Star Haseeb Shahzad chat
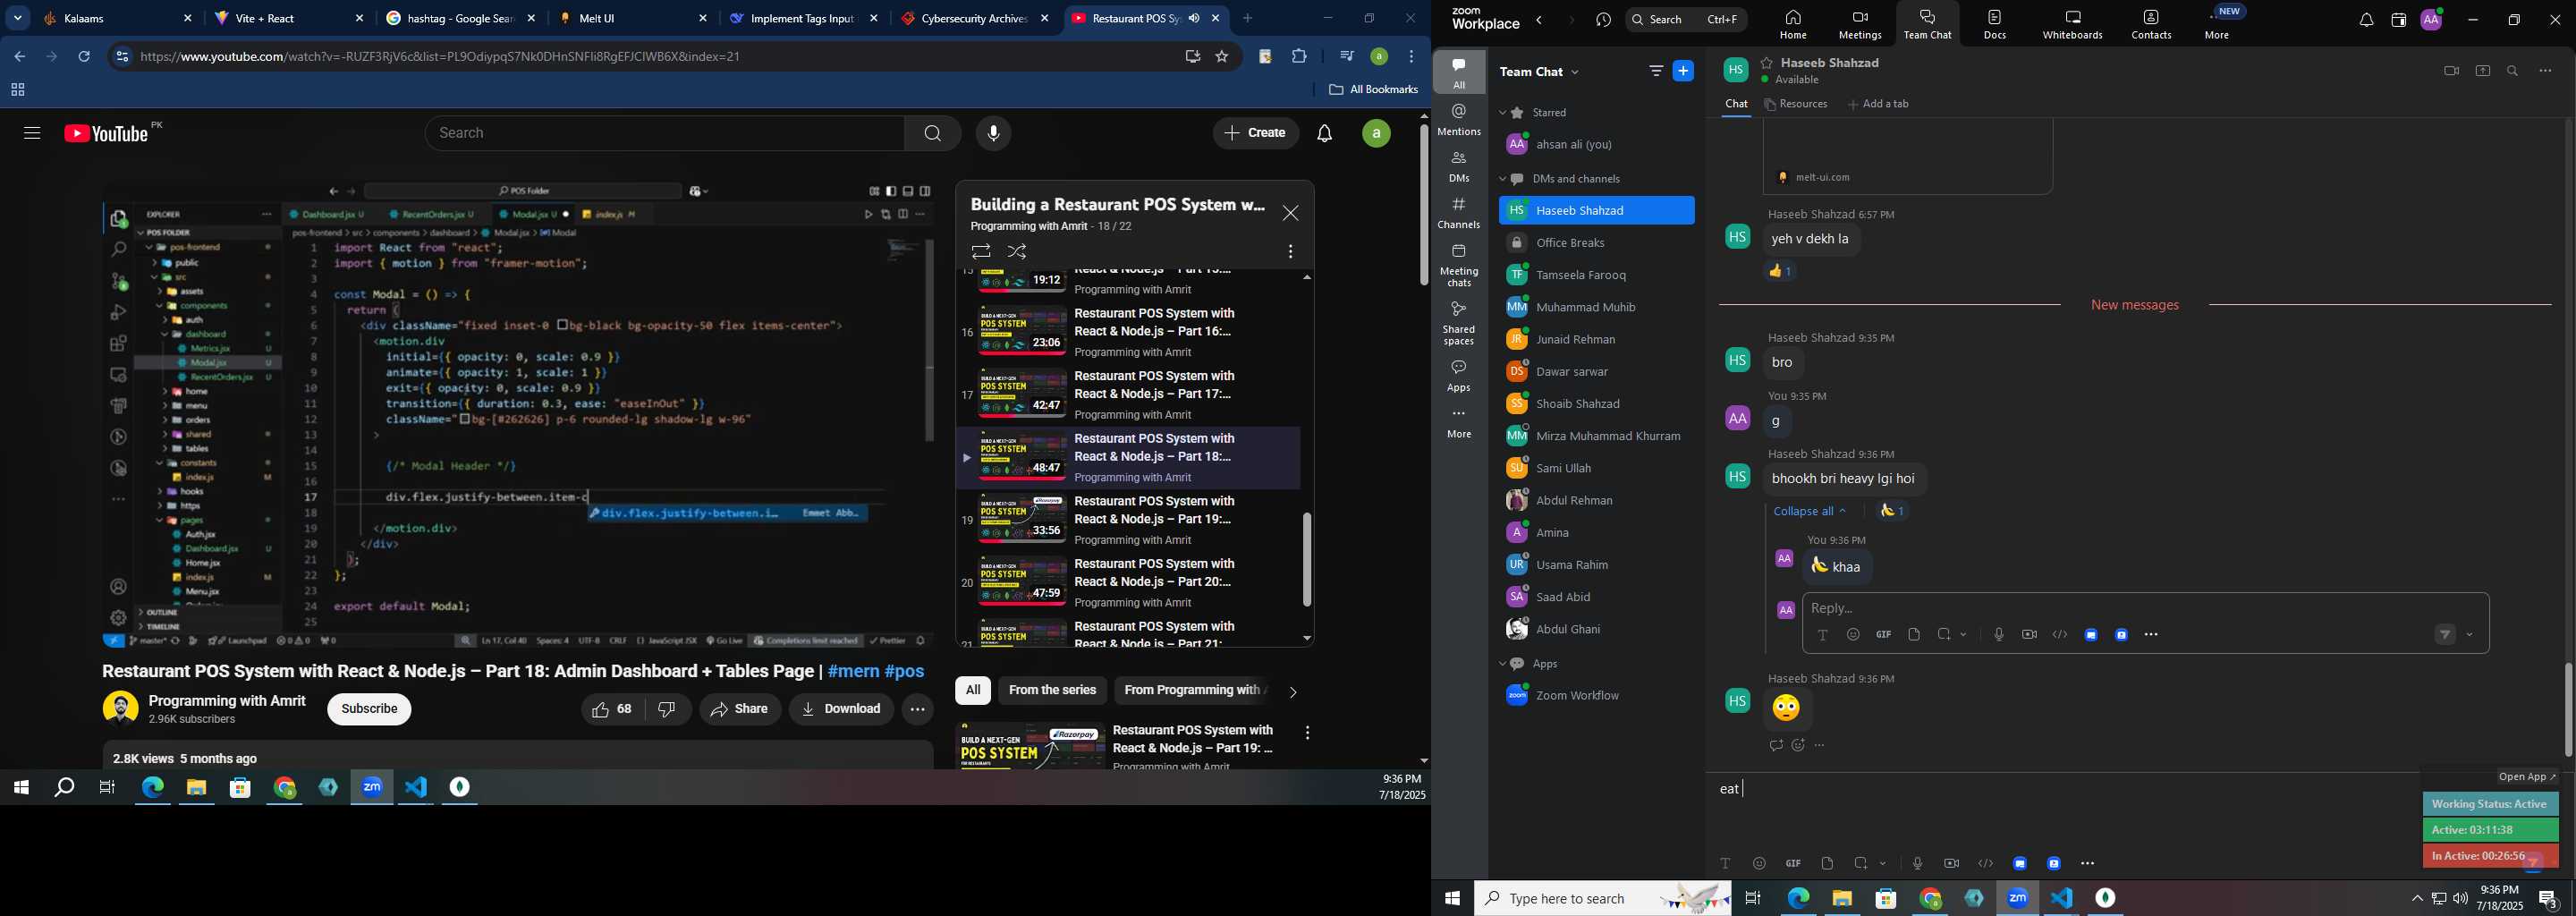The width and height of the screenshot is (2576, 916). click(1767, 63)
